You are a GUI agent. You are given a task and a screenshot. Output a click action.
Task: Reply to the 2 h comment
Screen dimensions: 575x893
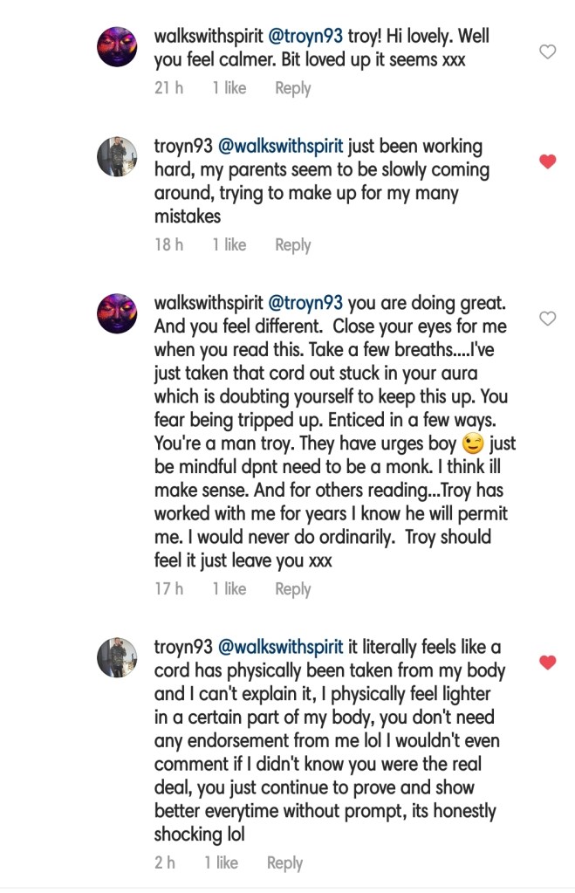(284, 863)
